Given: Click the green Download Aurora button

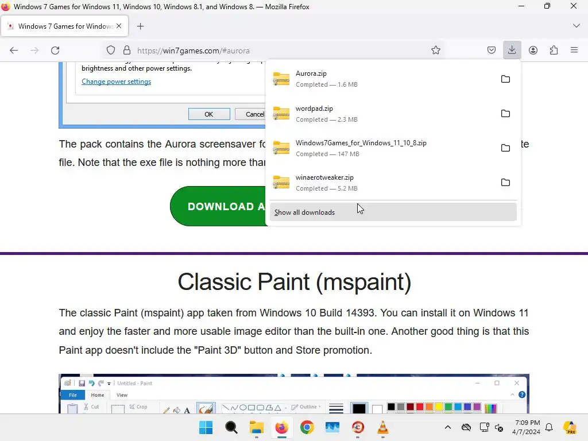Looking at the screenshot, I should [x=218, y=206].
